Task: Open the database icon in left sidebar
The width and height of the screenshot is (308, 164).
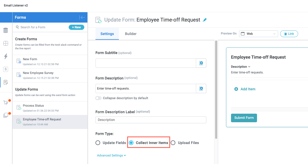Action: tap(5, 30)
